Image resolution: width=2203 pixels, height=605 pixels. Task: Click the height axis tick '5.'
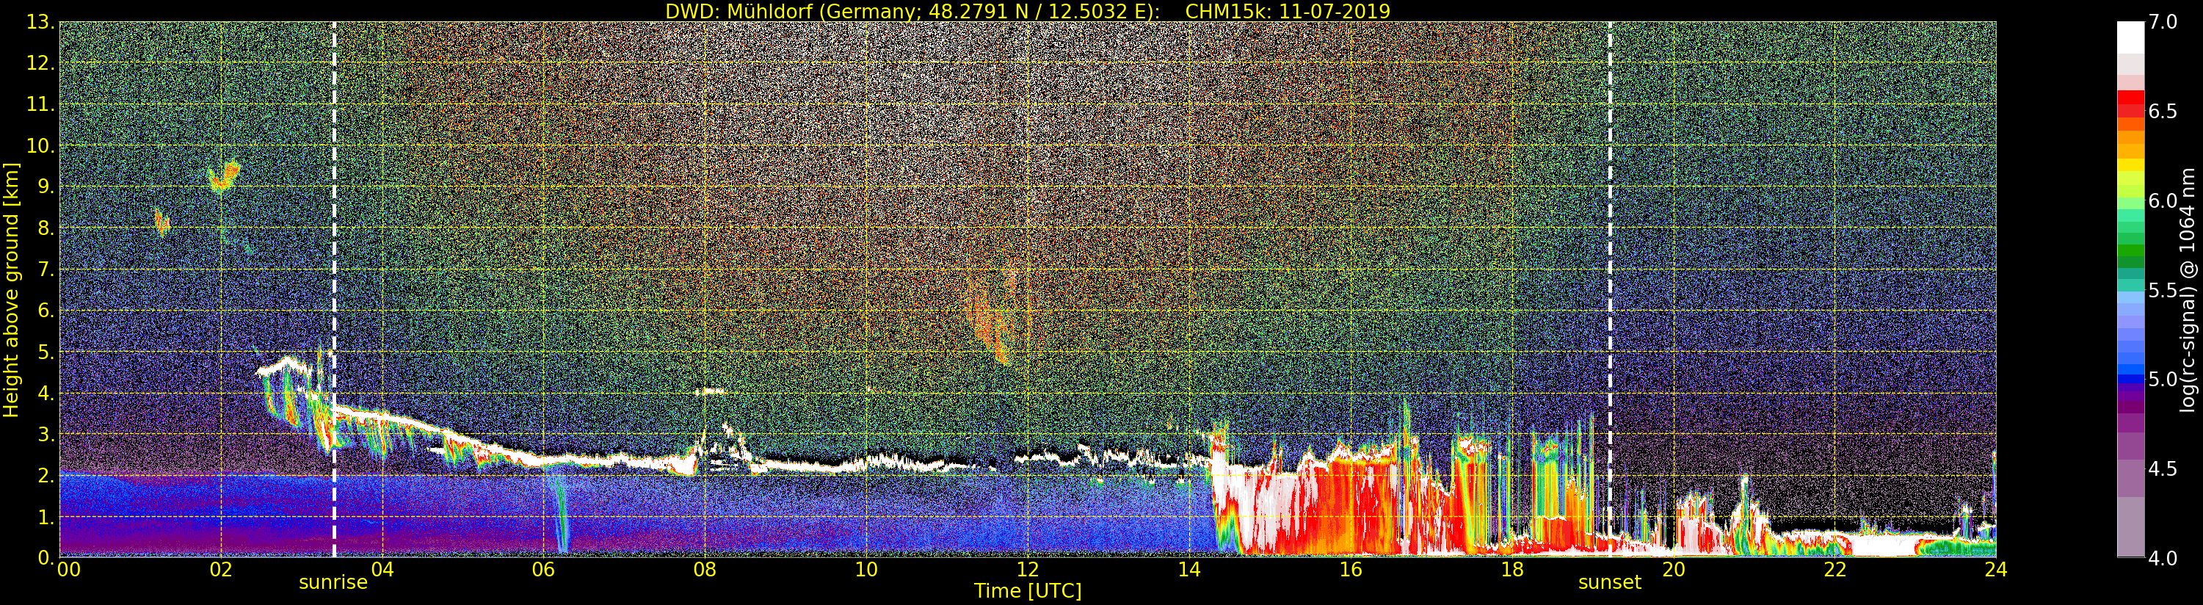tap(46, 352)
